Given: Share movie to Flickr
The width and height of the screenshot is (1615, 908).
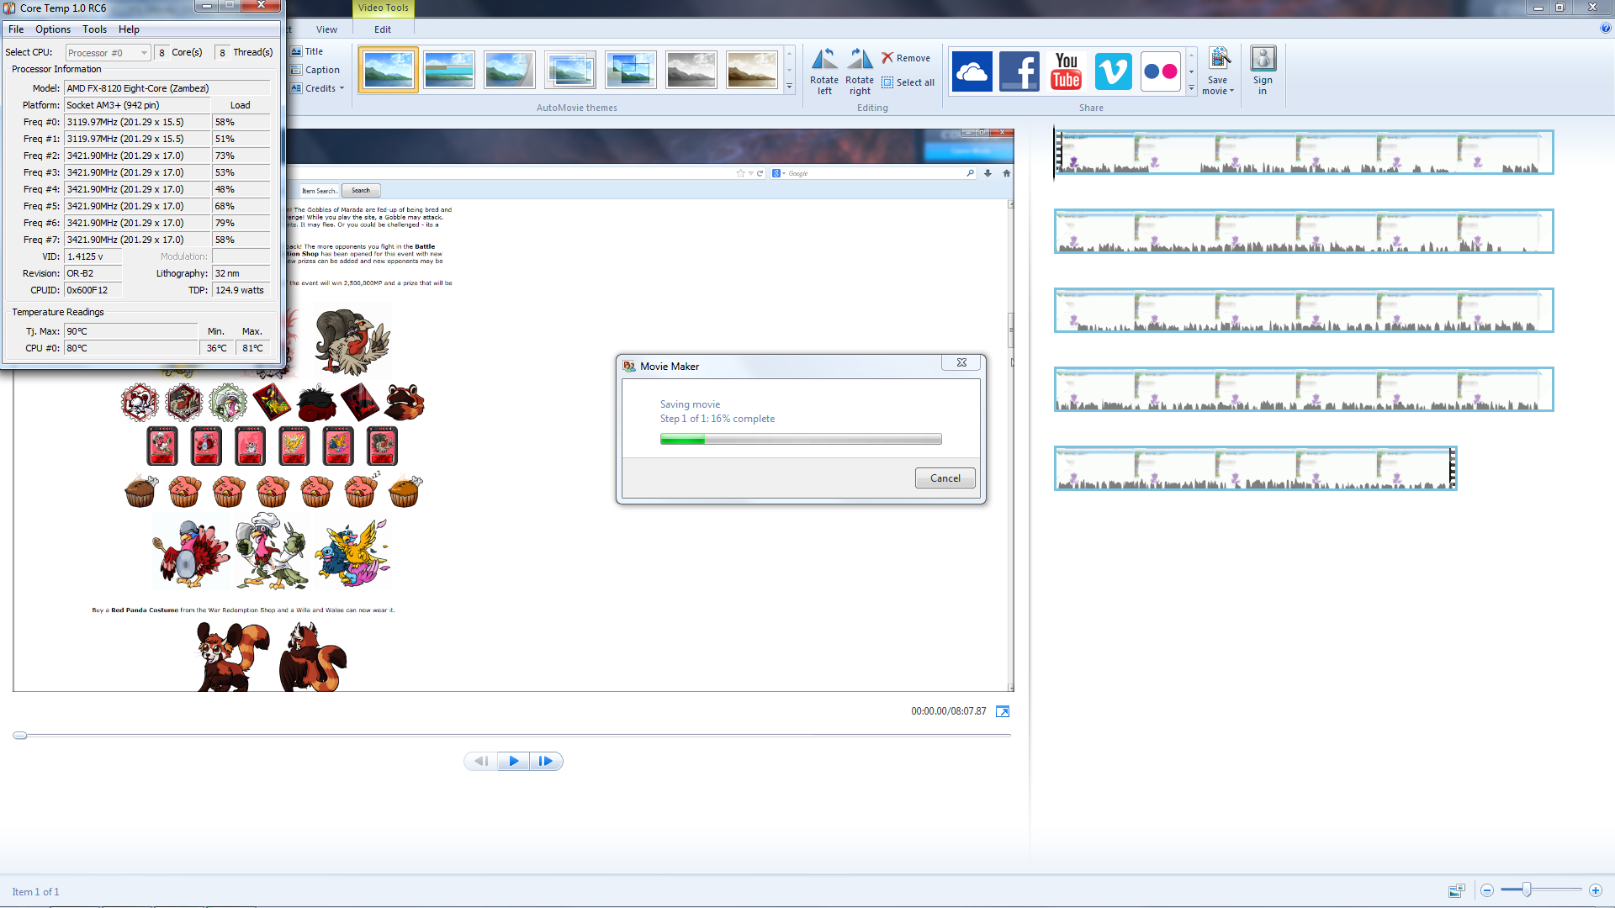Looking at the screenshot, I should 1160,71.
